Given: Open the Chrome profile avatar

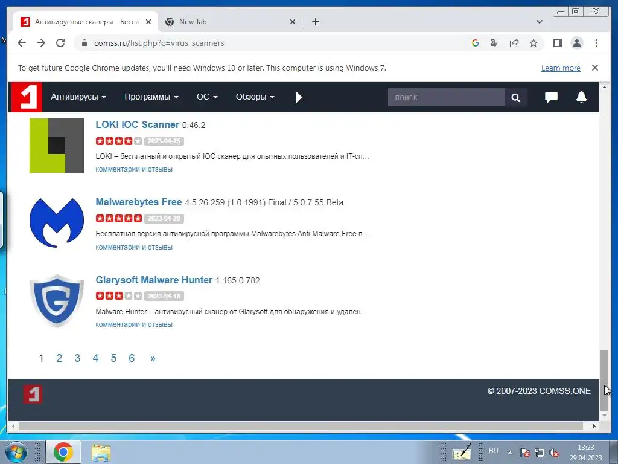Looking at the screenshot, I should point(577,43).
